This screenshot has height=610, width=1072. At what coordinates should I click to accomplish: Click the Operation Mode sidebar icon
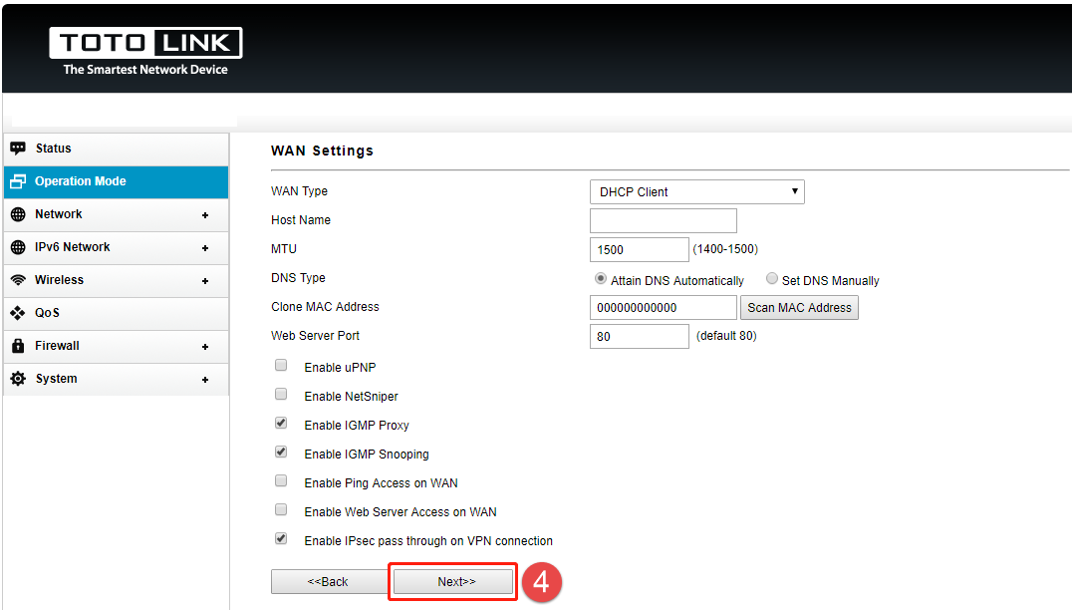18,181
